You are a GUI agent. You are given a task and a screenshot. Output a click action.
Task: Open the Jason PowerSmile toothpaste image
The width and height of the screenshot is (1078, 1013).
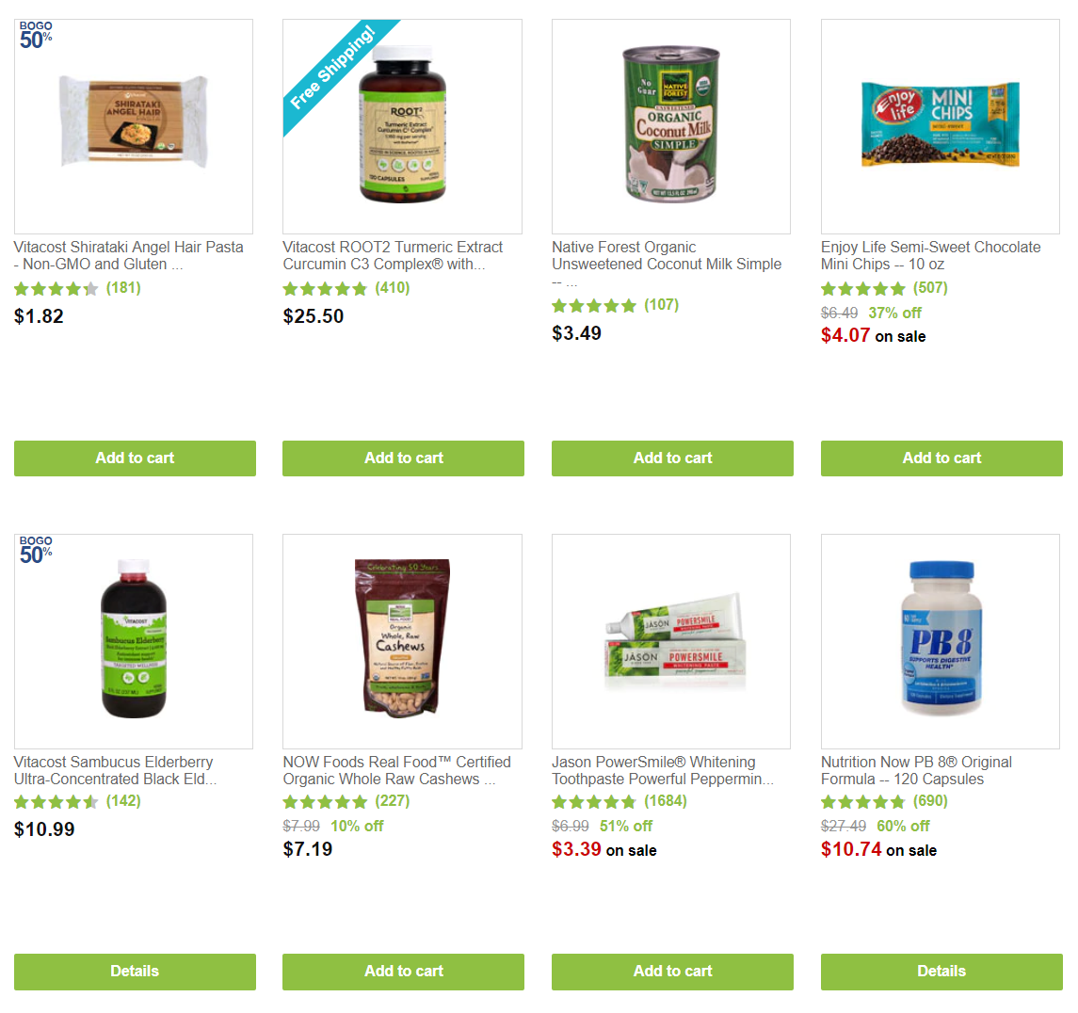(671, 641)
